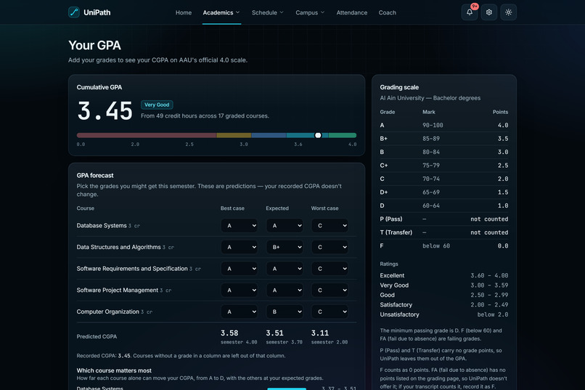Open Database Systems expected grade dropdown
This screenshot has width=585, height=390.
pos(285,225)
